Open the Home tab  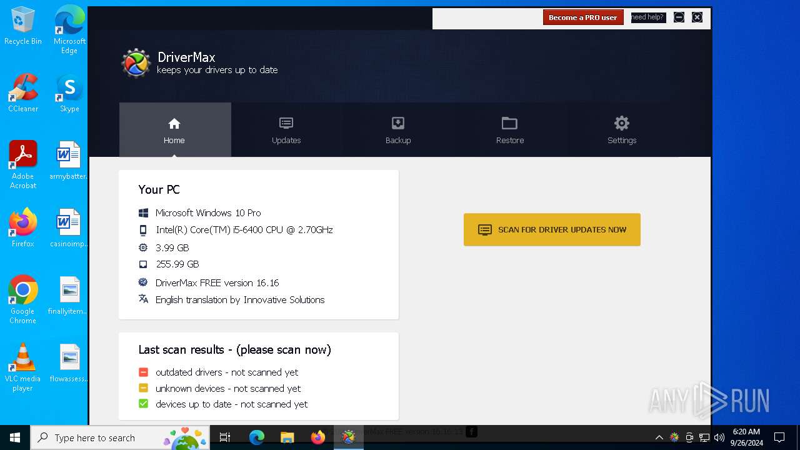click(x=175, y=130)
